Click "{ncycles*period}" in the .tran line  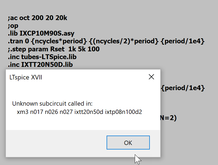(x=59, y=41)
